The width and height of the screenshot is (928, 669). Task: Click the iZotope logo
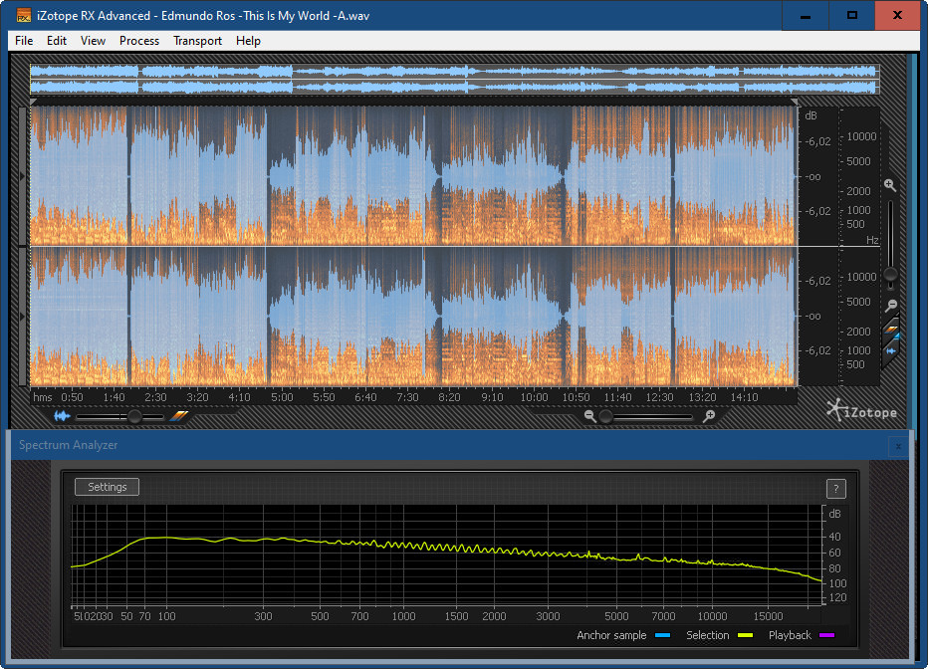click(861, 409)
